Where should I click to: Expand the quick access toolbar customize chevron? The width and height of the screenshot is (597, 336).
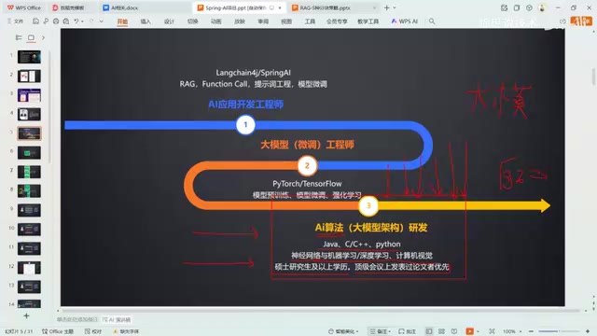(x=102, y=21)
